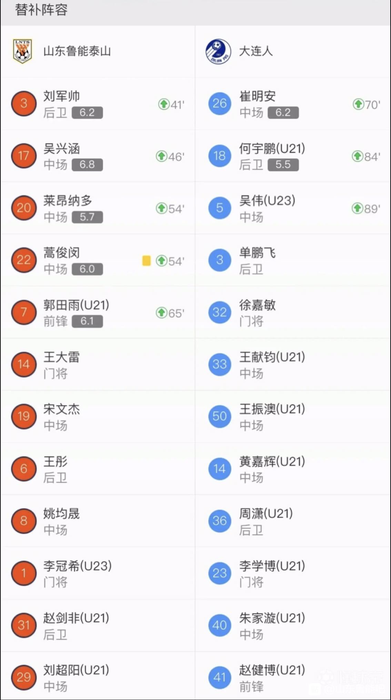Open the 大连人 team name
This screenshot has height=700, width=391.
point(256,51)
